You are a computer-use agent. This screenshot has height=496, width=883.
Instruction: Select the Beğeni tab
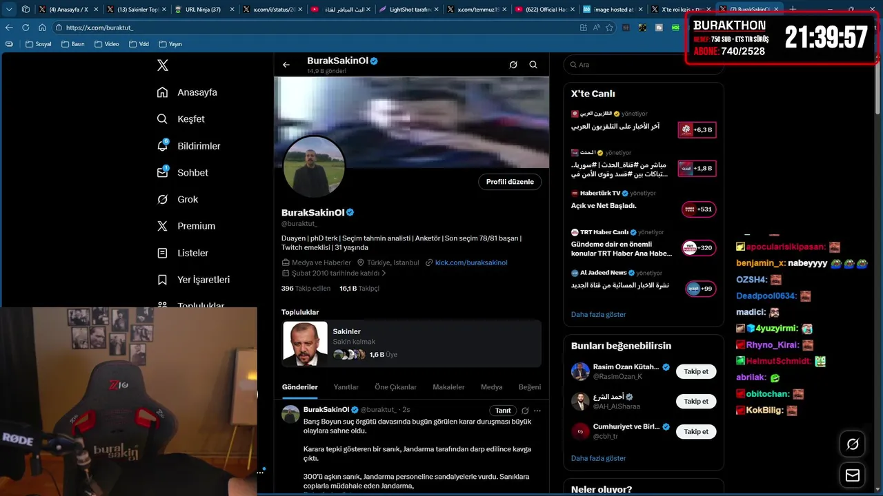pos(530,387)
